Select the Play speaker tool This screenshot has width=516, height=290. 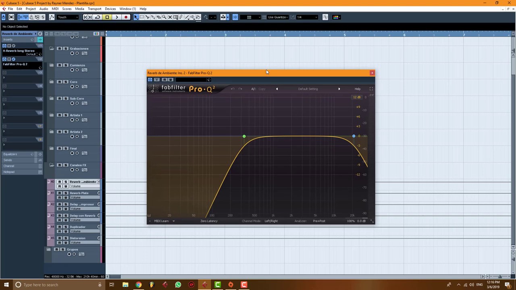193,17
